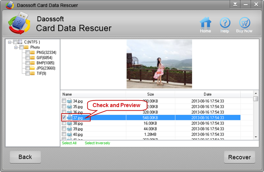Uncheck the 37.jpg file checkbox
264x172 pixels.
pos(64,117)
